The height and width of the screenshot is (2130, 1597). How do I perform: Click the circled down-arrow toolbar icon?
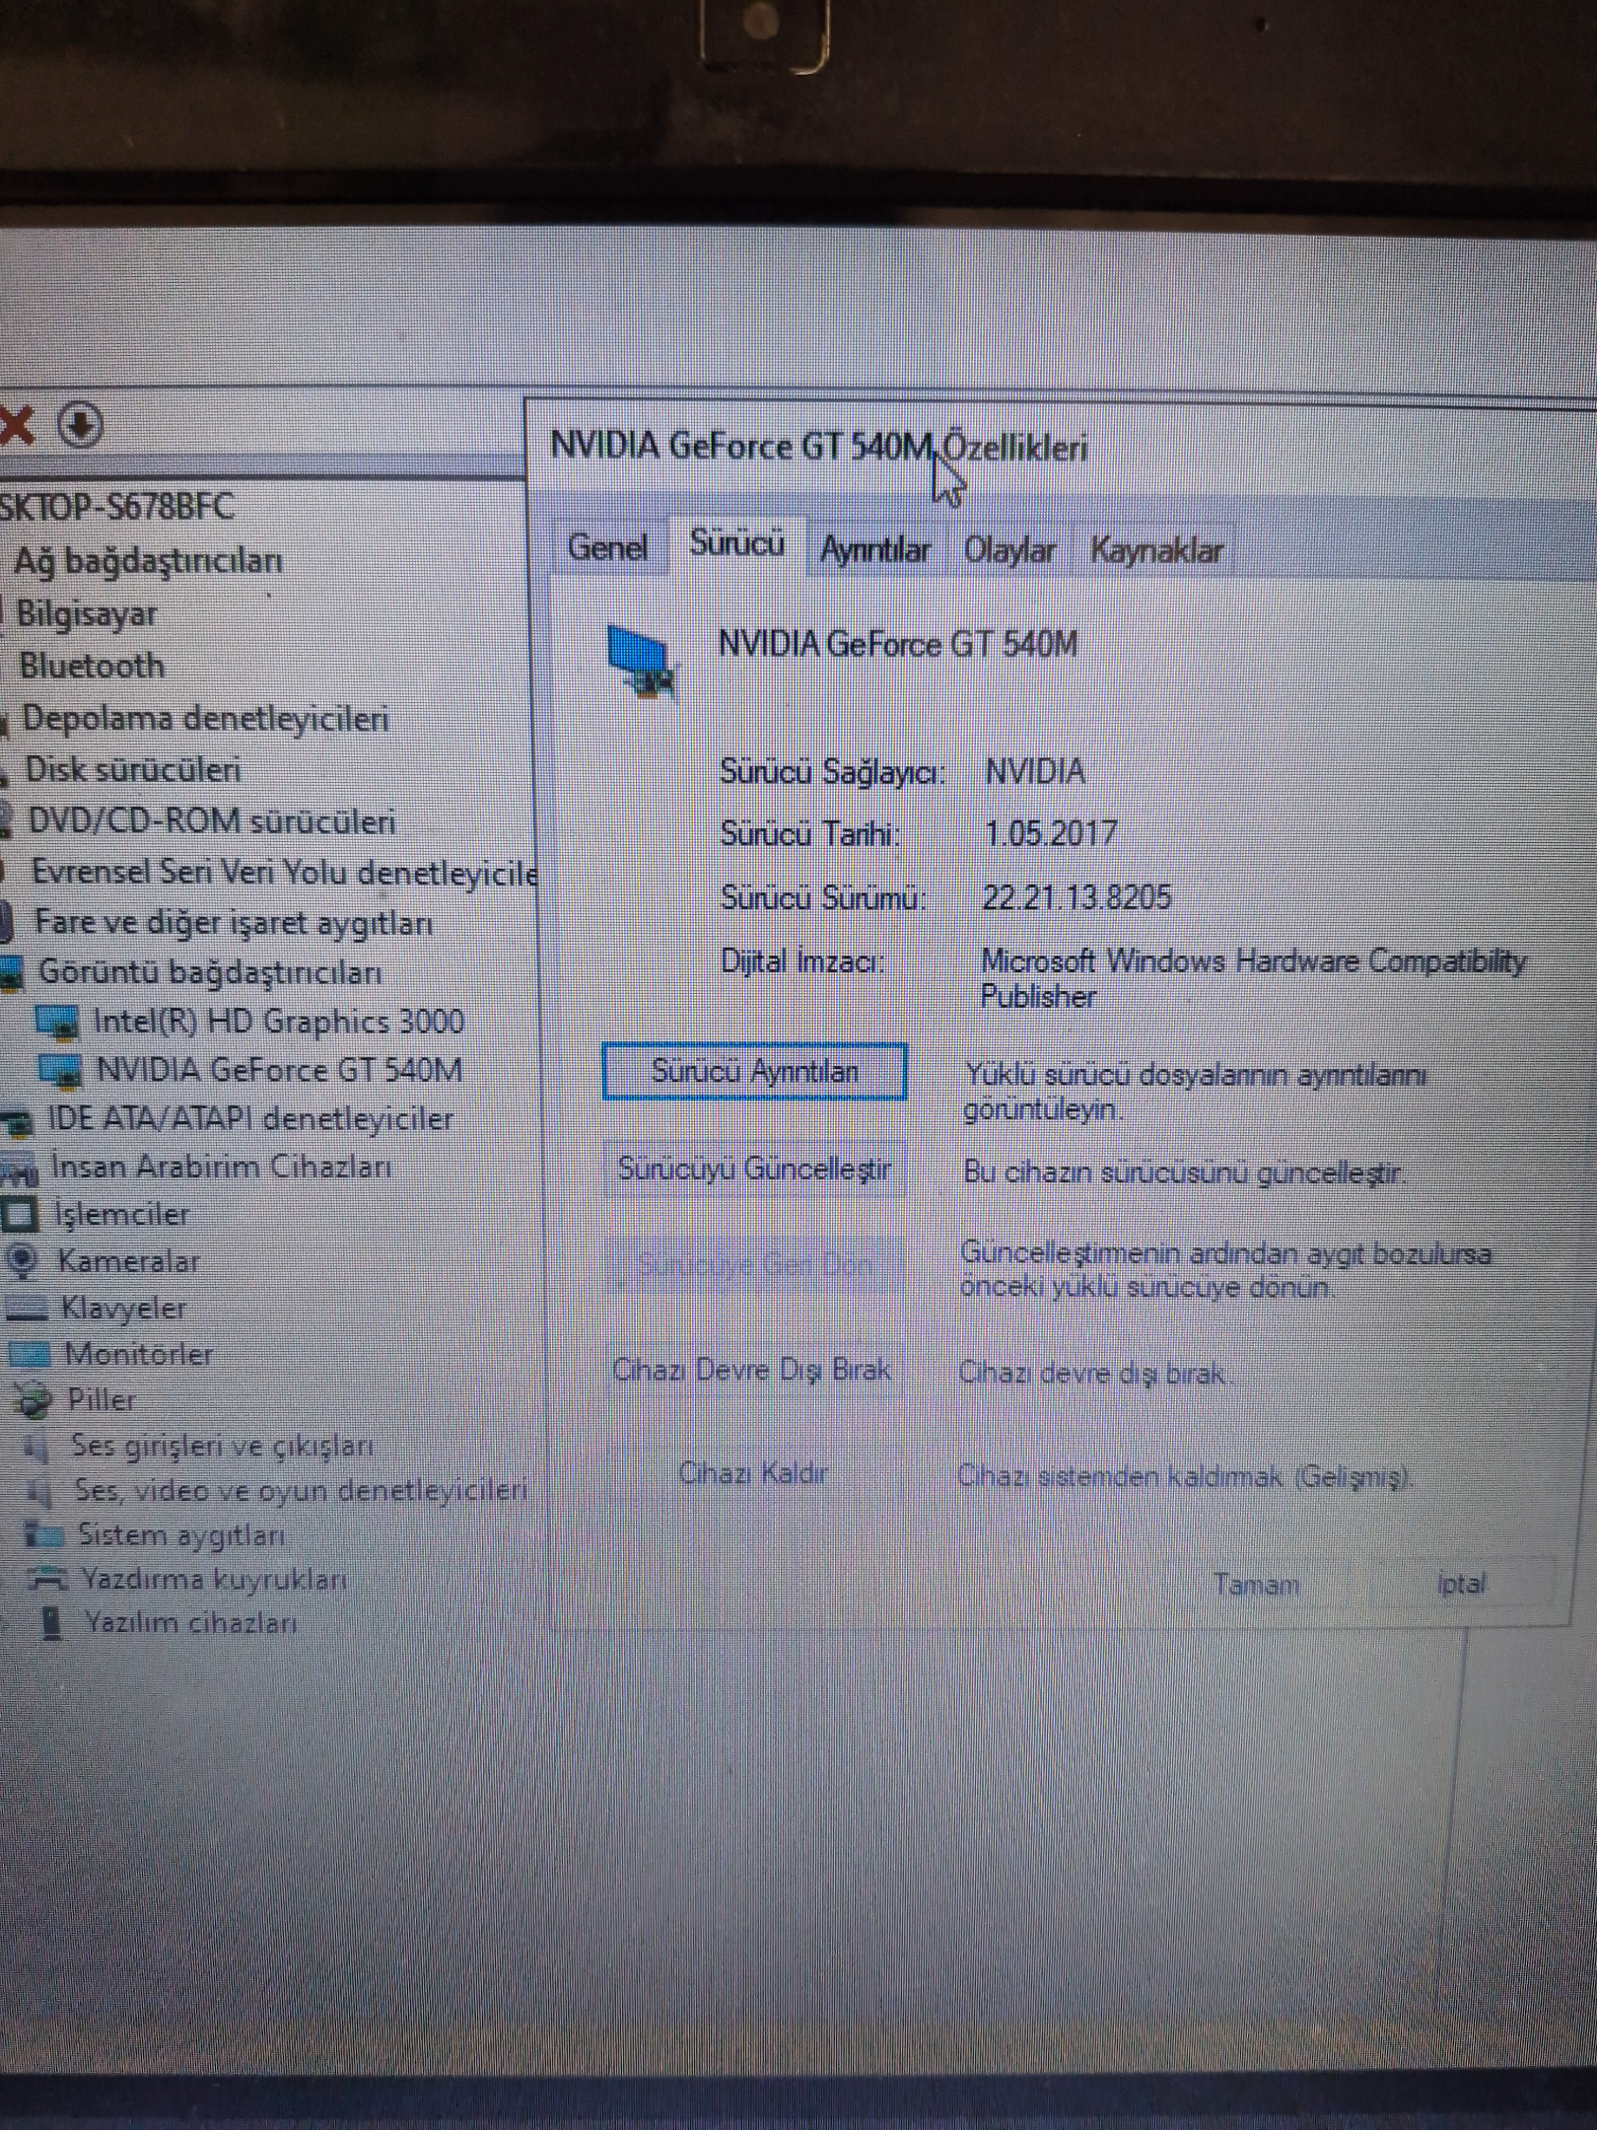click(81, 425)
